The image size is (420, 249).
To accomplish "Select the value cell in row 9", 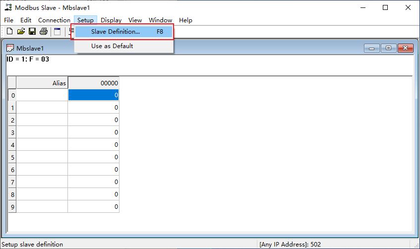I will pyautogui.click(x=94, y=207).
